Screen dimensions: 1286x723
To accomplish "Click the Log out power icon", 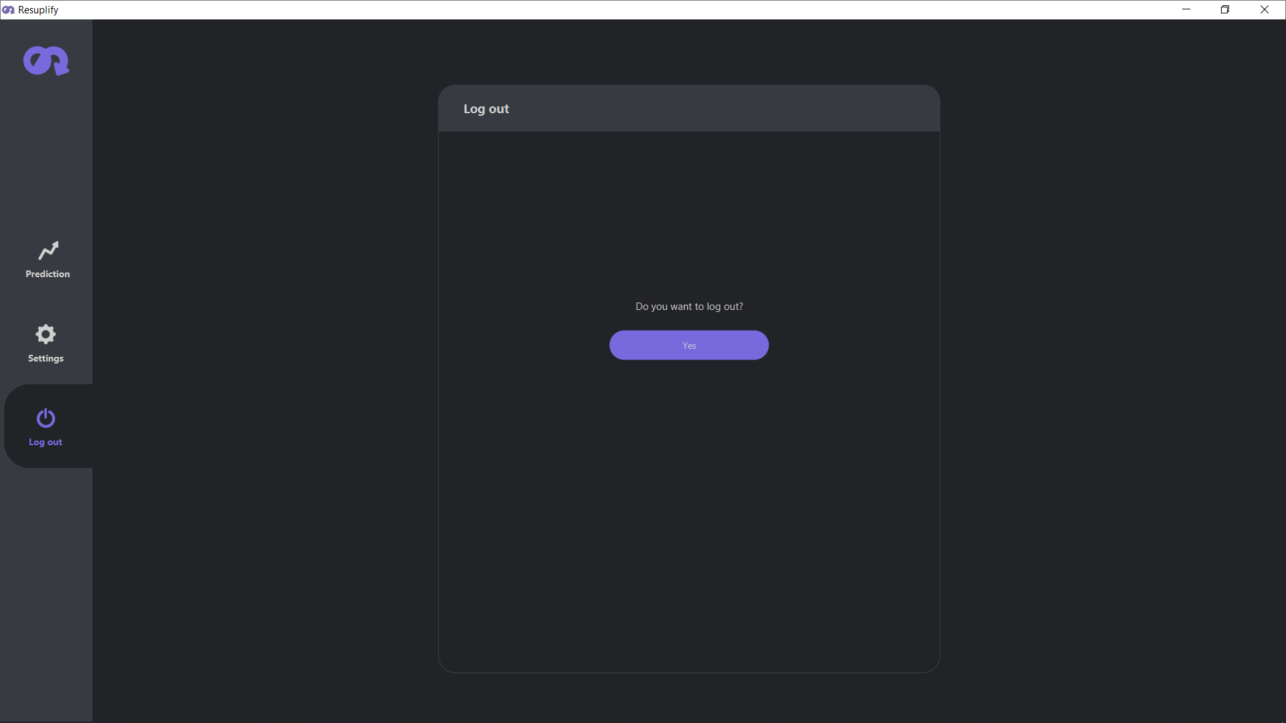I will tap(46, 418).
